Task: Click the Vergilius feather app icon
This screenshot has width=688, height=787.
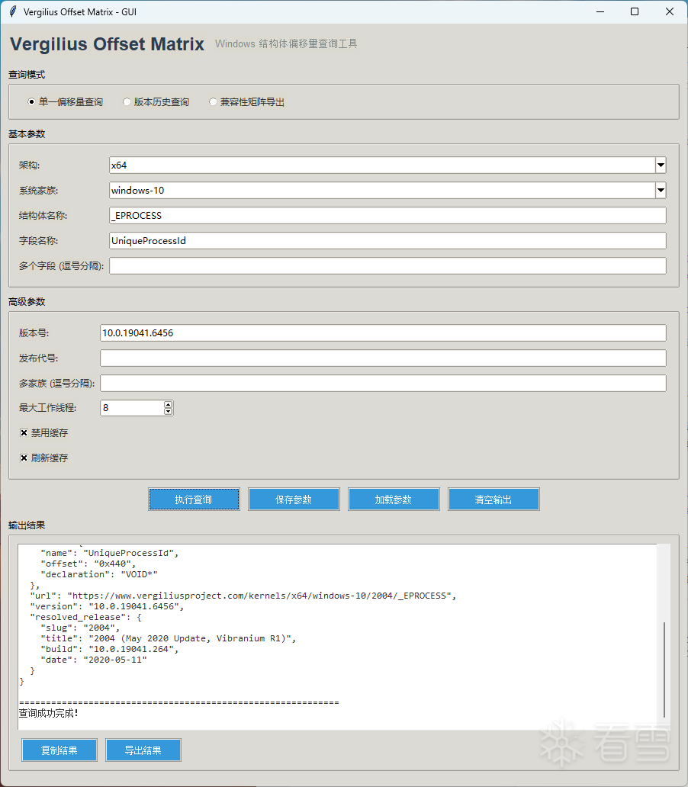Action: tap(12, 11)
